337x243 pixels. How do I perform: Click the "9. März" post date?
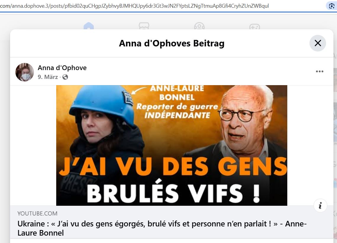click(48, 77)
